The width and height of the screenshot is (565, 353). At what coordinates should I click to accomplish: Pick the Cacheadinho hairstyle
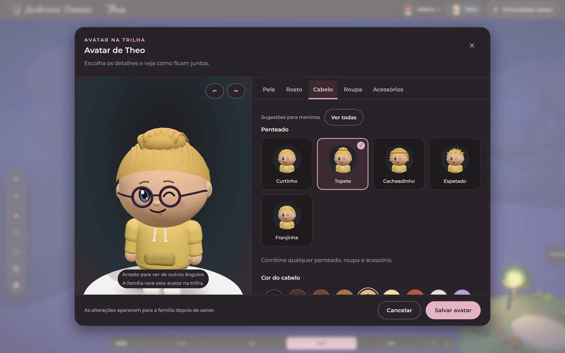tap(399, 164)
